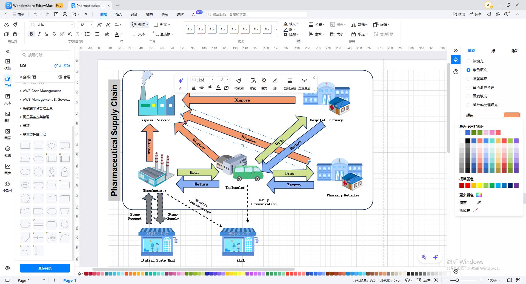Click the 置於頂層 bring to front icon
Screen dimensions: 526x284
290,81
